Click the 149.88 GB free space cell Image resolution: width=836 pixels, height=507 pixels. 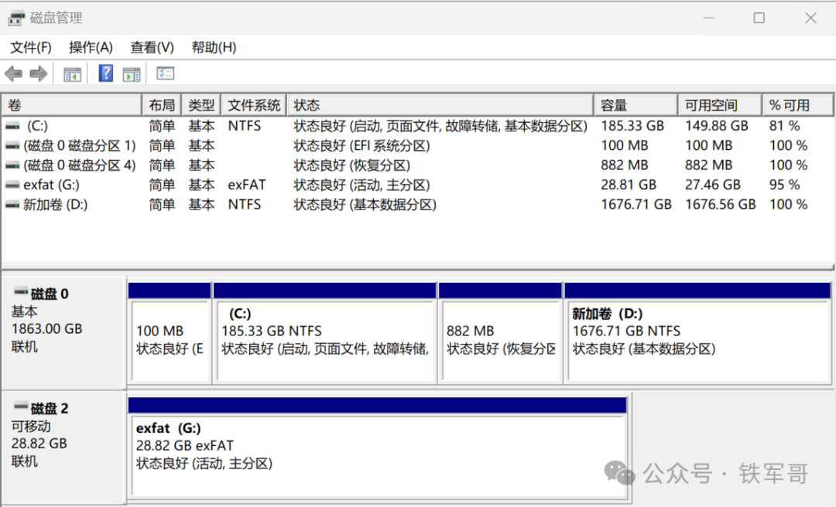click(x=717, y=126)
